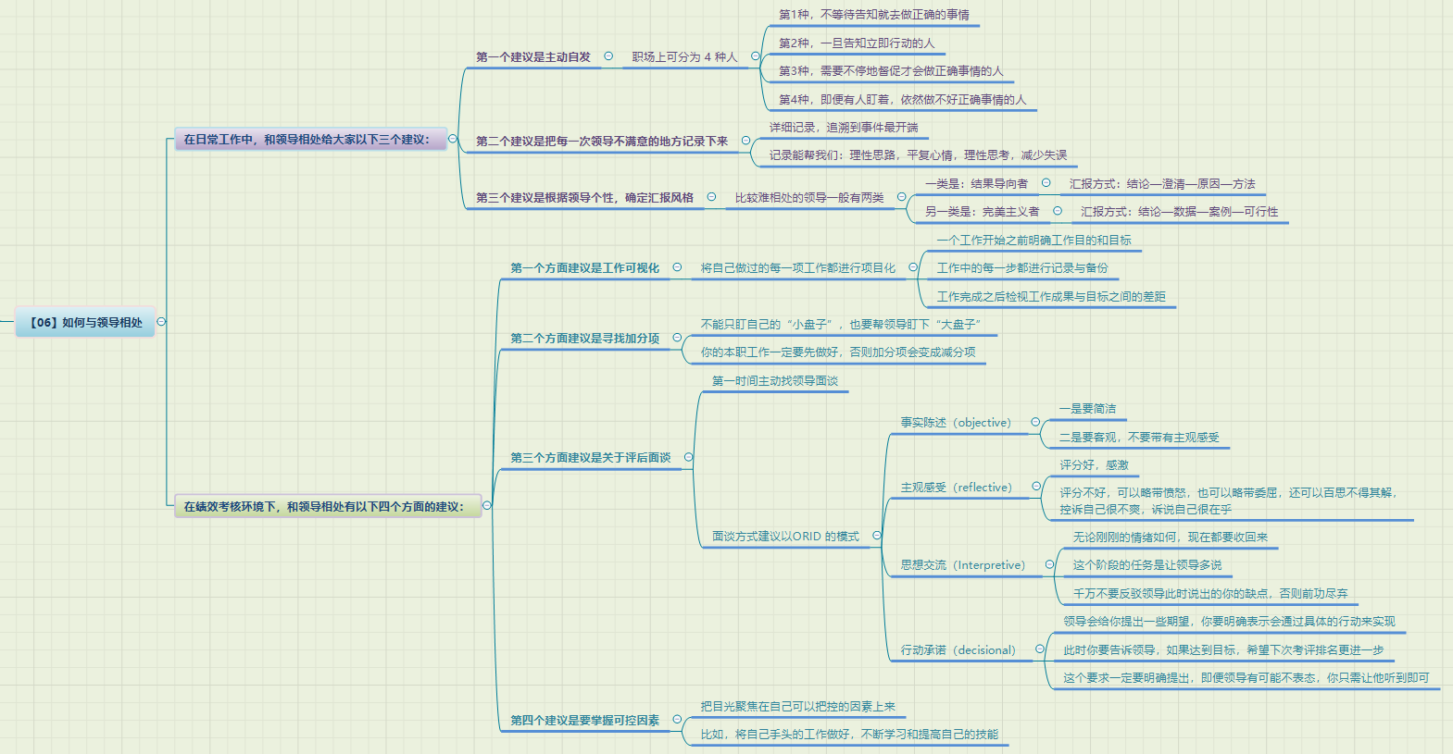
Task: Select topic 第二个建议是把每一次领导不满意的地方记录下来
Action: [x=602, y=142]
